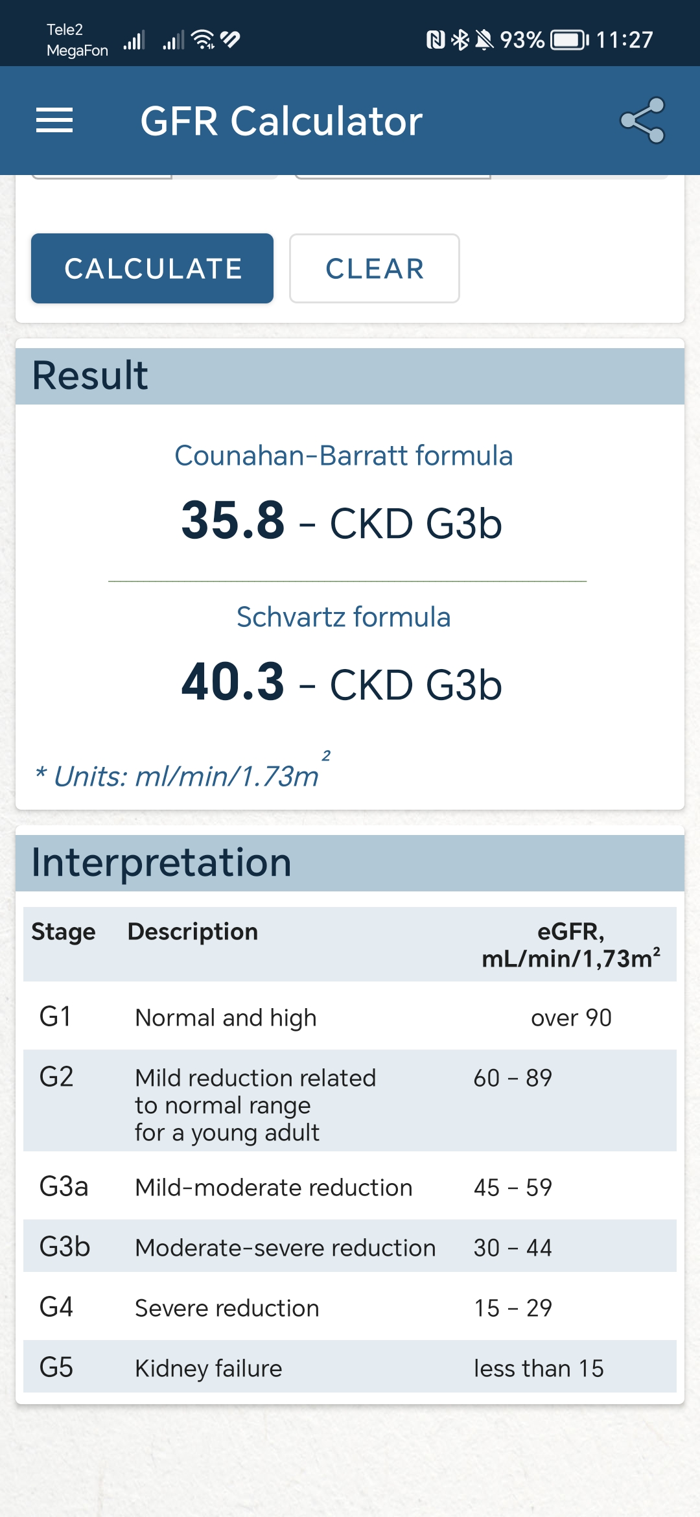
Task: Tap the Wi-Fi status icon
Action: pos(204,40)
